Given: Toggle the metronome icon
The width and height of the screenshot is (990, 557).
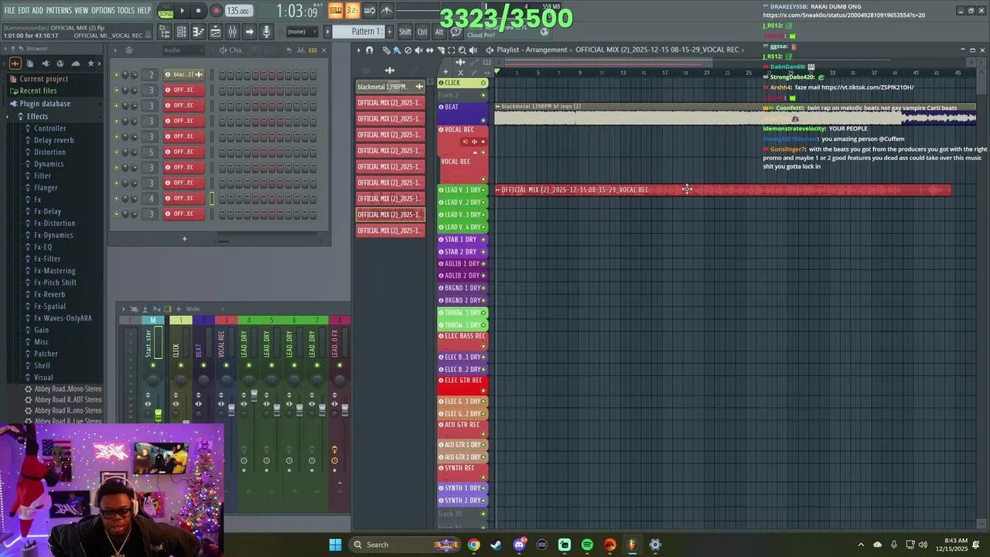Looking at the screenshot, I should [387, 10].
